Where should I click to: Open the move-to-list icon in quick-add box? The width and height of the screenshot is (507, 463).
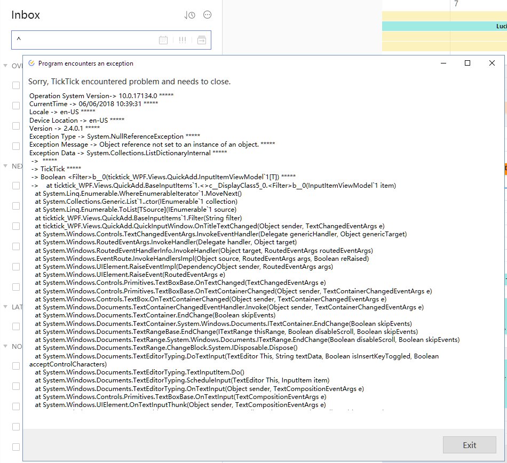tap(201, 40)
